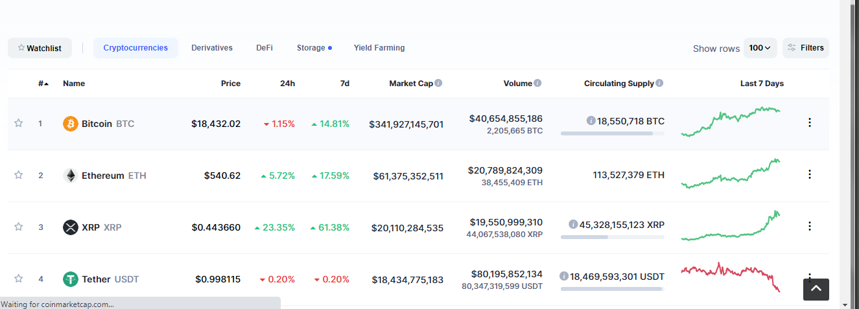Open the XRP name link
Screen dimensions: 859x309
pyautogui.click(x=101, y=227)
